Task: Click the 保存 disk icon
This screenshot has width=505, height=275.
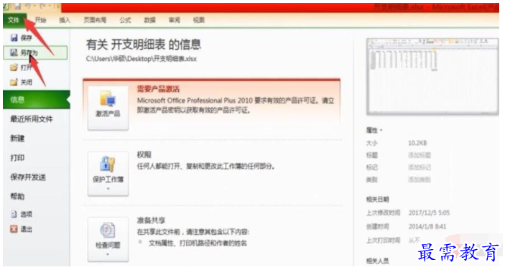Action: pyautogui.click(x=14, y=37)
